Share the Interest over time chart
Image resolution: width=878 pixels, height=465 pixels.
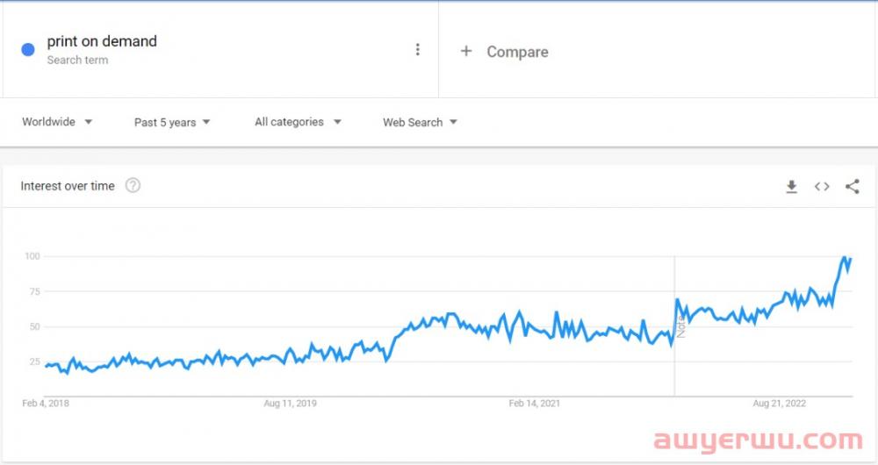click(x=853, y=186)
